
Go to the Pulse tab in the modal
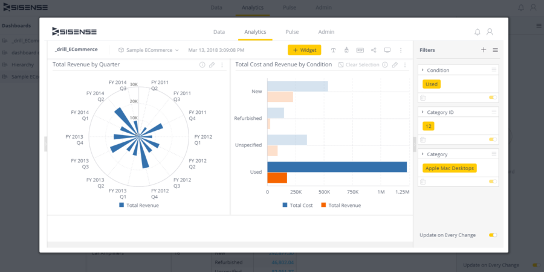point(292,32)
